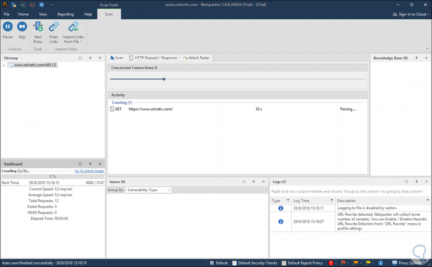This screenshot has width=432, height=267.
Task: Select the Scan ribbon tab
Action: point(109,14)
